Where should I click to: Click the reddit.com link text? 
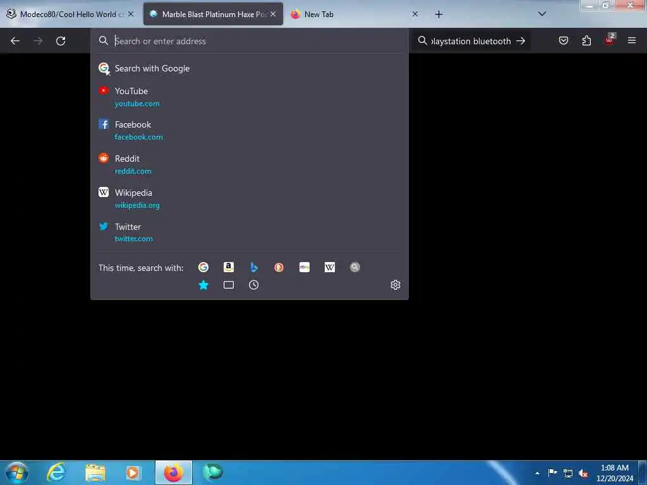click(x=133, y=171)
